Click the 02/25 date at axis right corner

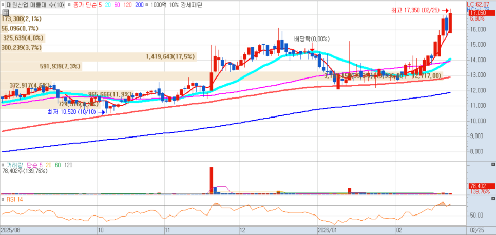(x=476, y=230)
